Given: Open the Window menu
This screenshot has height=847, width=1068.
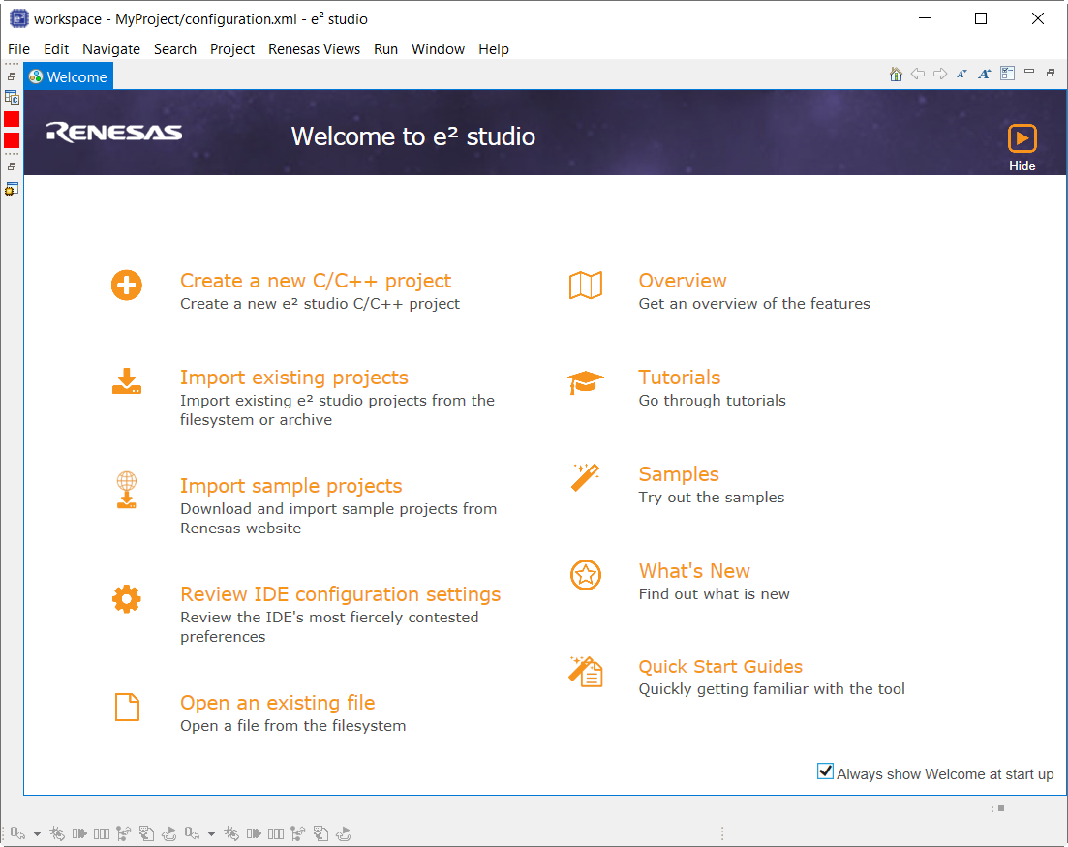Looking at the screenshot, I should point(438,49).
